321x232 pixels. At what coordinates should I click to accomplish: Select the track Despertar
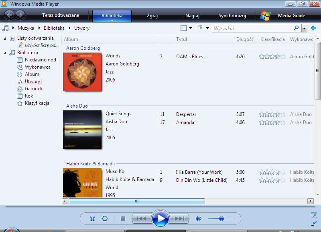[x=186, y=114]
